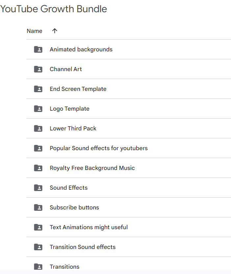The width and height of the screenshot is (231, 274).
Task: Open the Transition Sound effects folder
Action: point(83,247)
